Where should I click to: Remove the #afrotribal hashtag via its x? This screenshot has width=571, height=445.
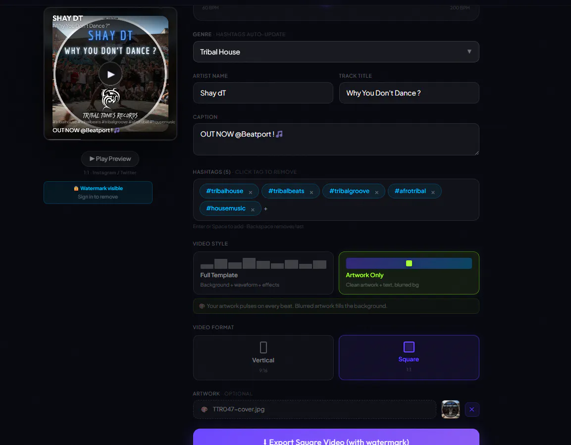(433, 193)
